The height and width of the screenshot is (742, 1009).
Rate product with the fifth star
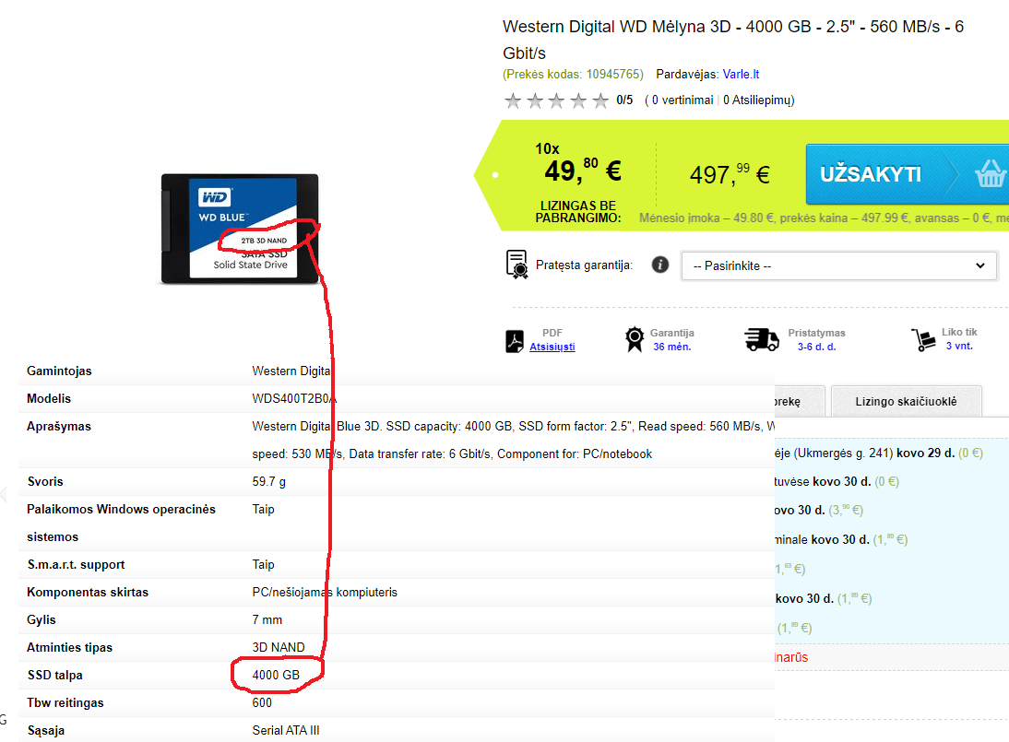[600, 100]
